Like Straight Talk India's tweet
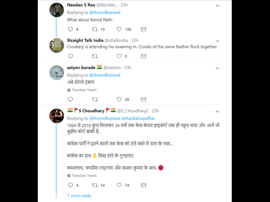This screenshot has width=270, height=202. point(120,56)
